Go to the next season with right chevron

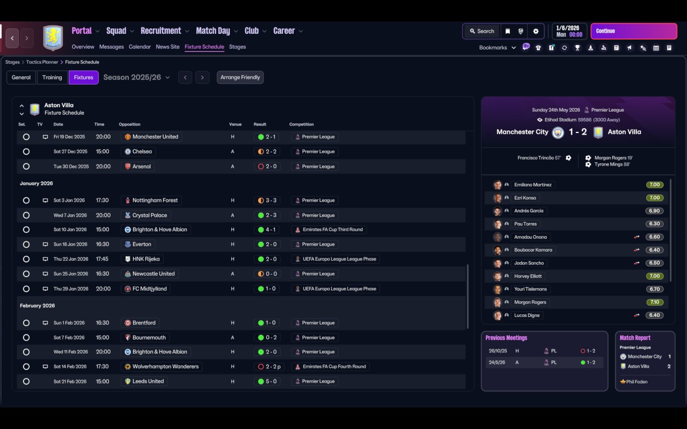pos(202,78)
